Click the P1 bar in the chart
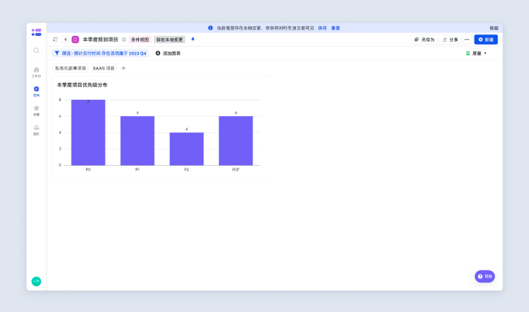 tap(138, 141)
